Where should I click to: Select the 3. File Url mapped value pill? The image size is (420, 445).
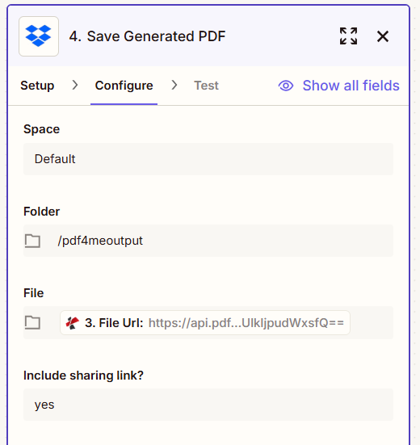point(205,323)
